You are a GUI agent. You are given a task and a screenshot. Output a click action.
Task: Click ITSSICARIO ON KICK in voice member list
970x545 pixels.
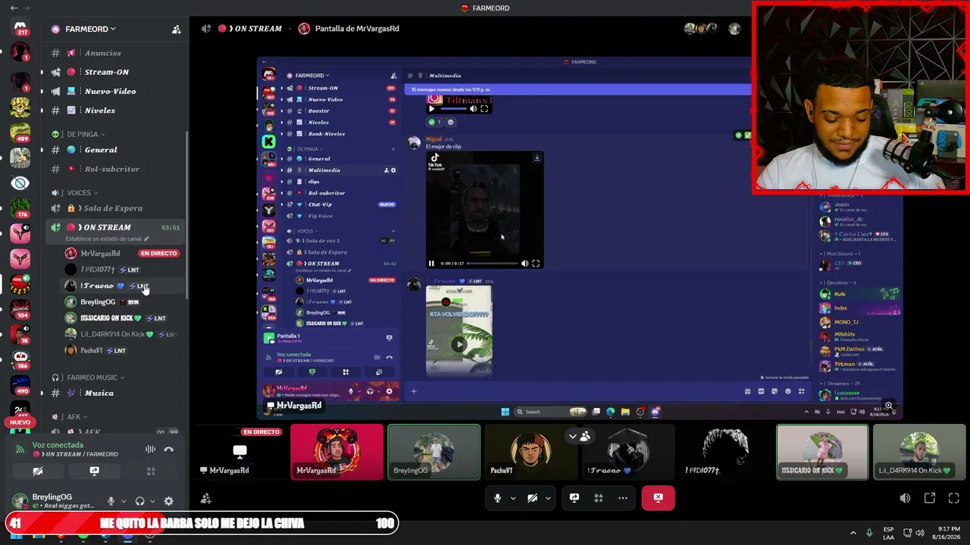click(x=106, y=318)
